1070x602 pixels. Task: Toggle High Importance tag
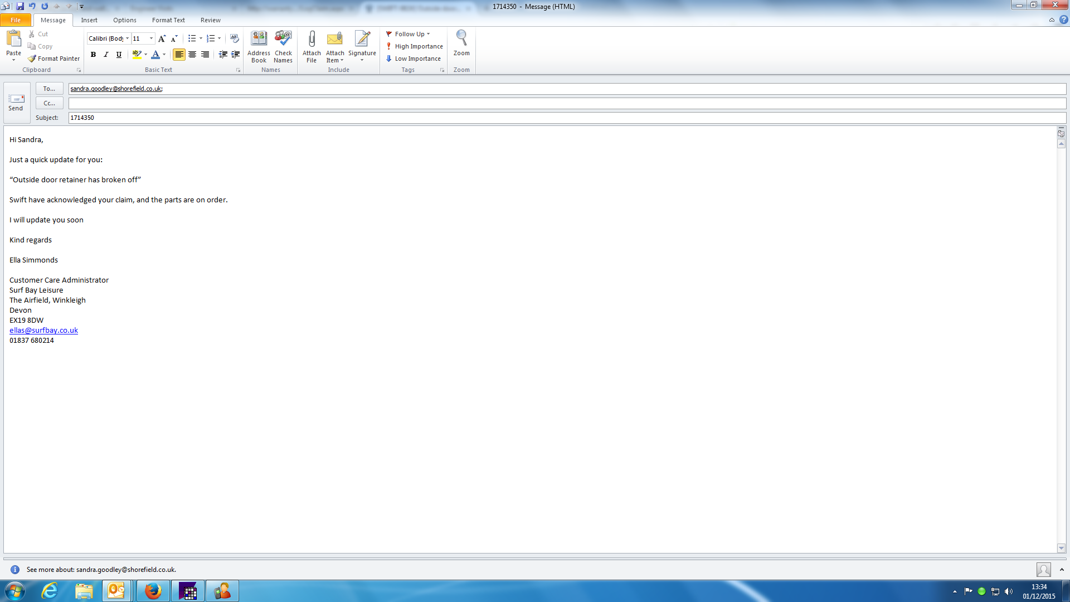(x=415, y=46)
